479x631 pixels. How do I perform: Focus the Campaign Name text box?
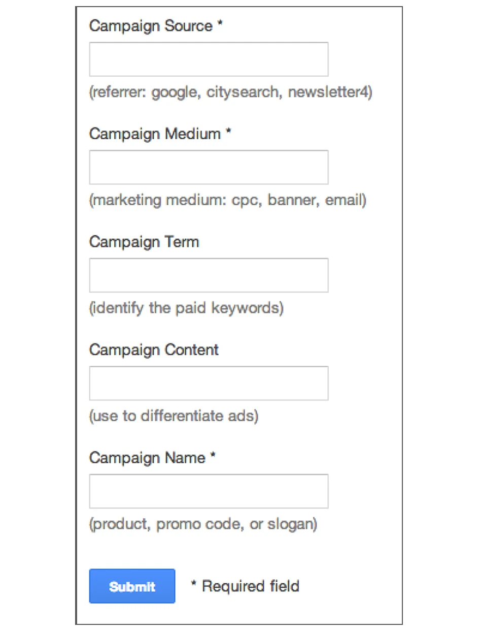pyautogui.click(x=209, y=491)
